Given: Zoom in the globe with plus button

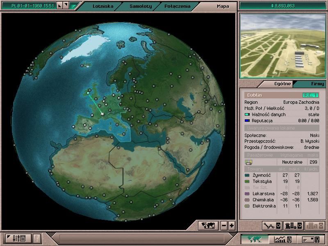Looking at the screenshot, I should [232, 225].
